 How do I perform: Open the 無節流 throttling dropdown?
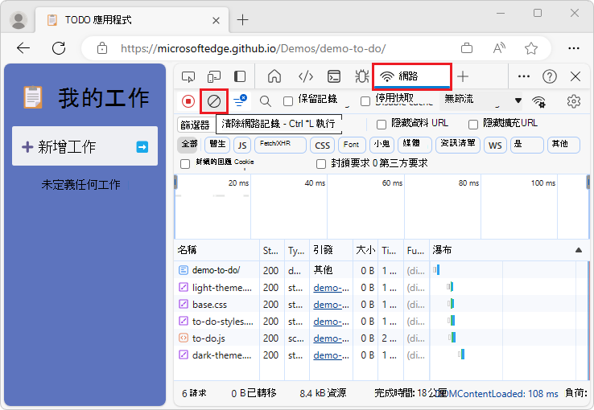(482, 100)
